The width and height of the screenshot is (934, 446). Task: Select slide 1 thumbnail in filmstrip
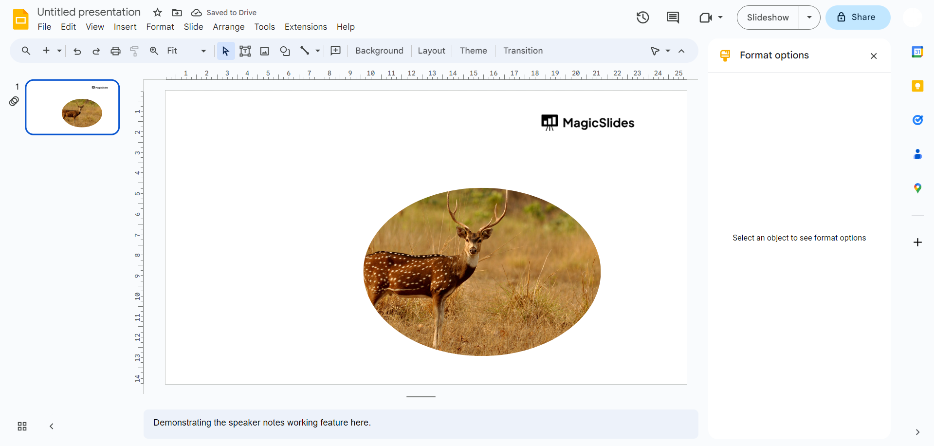[73, 107]
